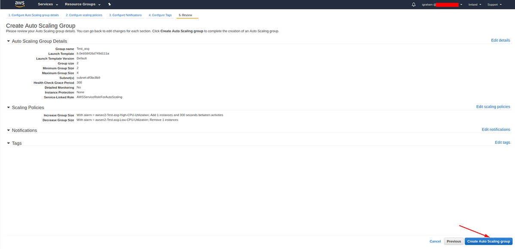Click Edit scaling policies
Image resolution: width=515 pixels, height=249 pixels.
click(x=493, y=106)
